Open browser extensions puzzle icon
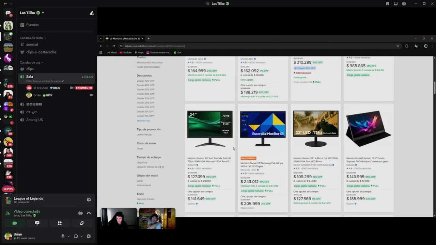 tap(407, 46)
